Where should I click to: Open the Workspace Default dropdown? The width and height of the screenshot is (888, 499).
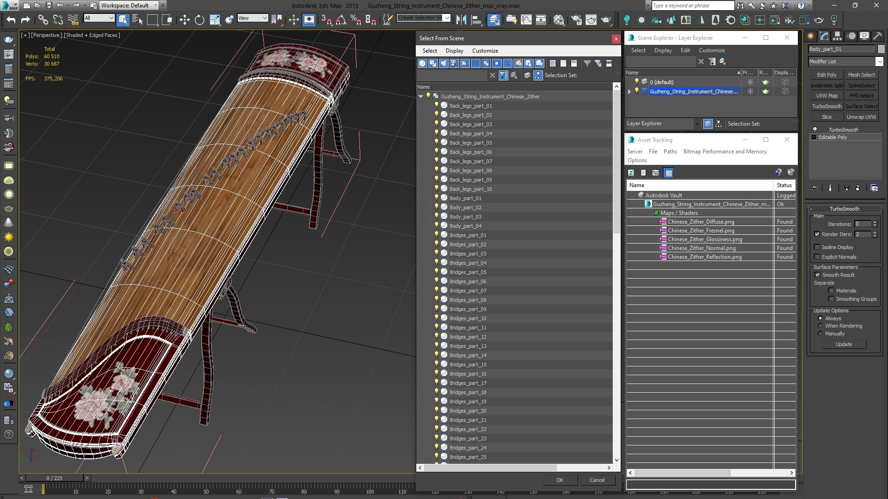coord(129,6)
